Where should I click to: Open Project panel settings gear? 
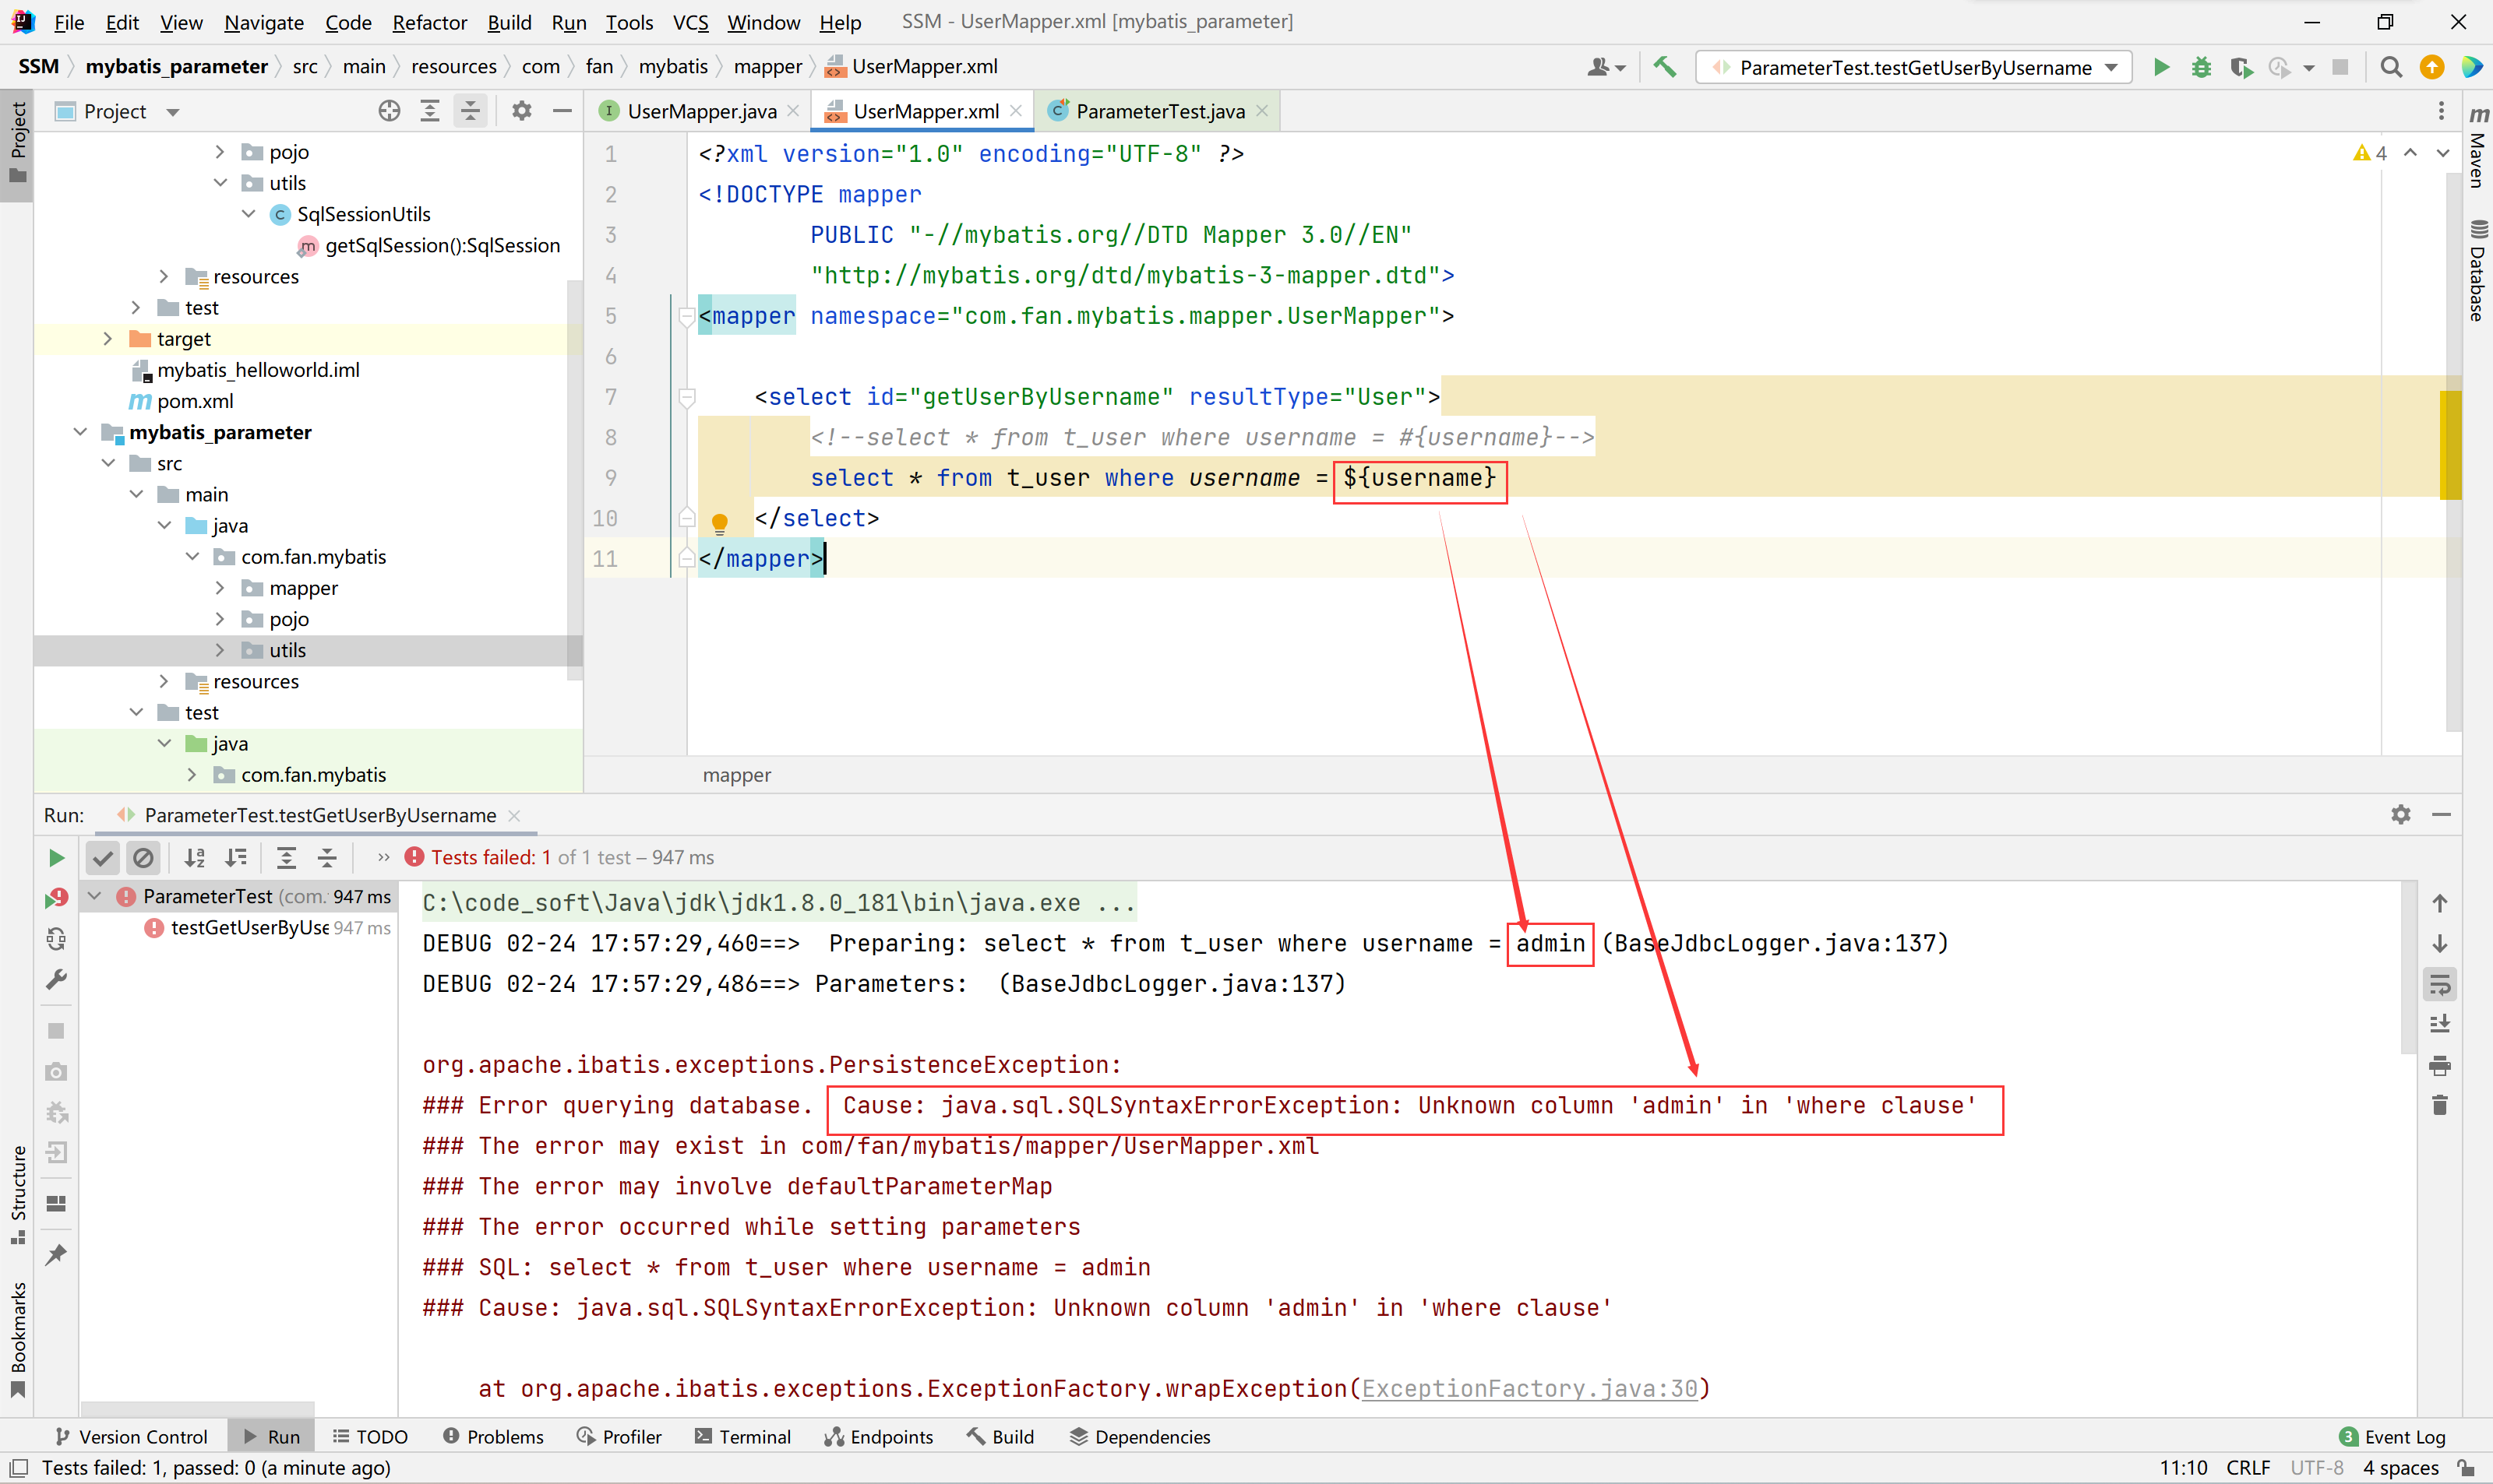tap(521, 111)
